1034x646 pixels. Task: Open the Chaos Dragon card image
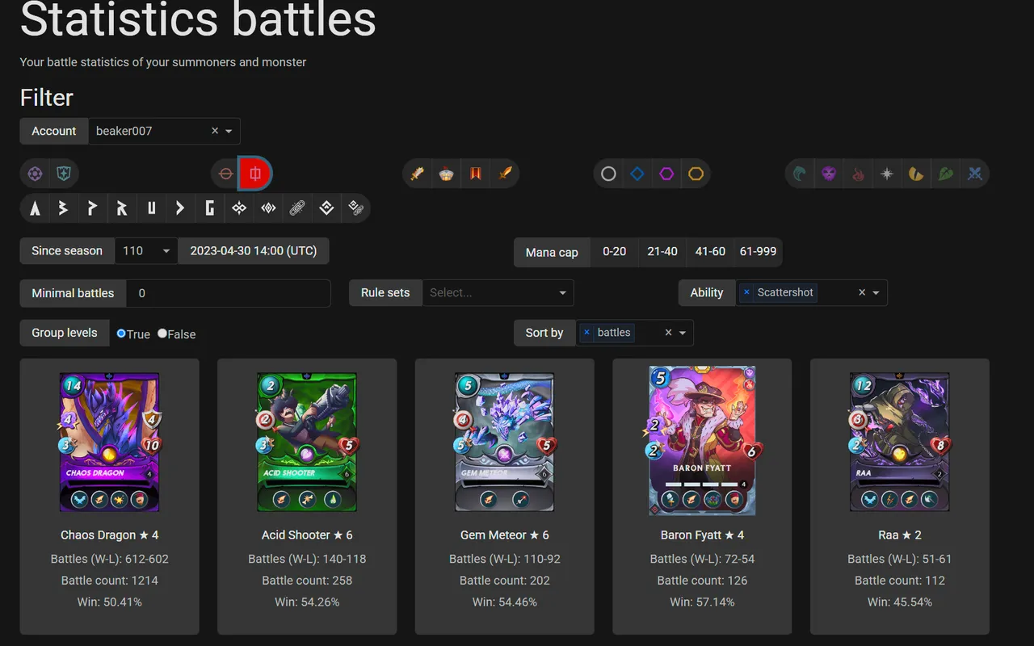[110, 442]
